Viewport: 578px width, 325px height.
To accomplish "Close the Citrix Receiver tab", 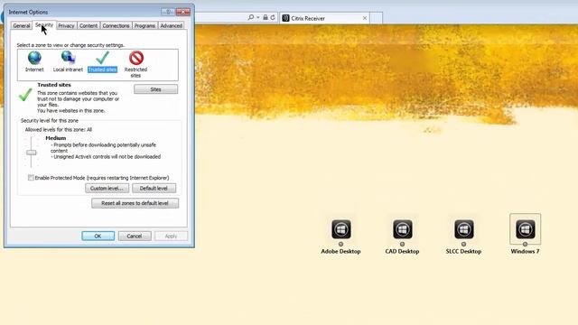I will point(365,18).
